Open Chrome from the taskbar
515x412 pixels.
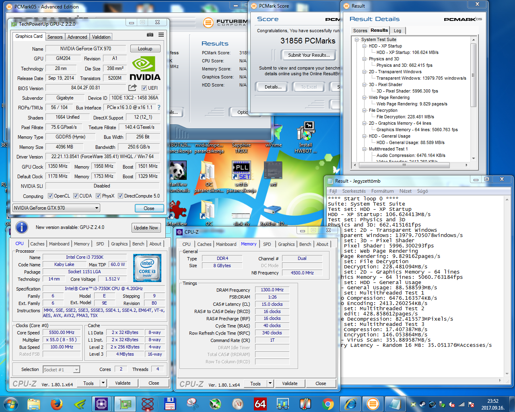coord(328,404)
